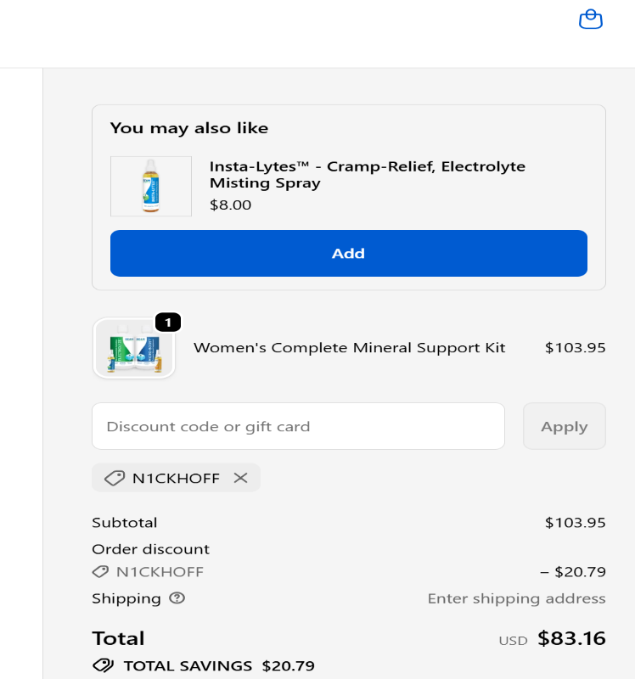Open the shopping bag cart icon
Viewport: 635px width, 679px height.
click(590, 20)
